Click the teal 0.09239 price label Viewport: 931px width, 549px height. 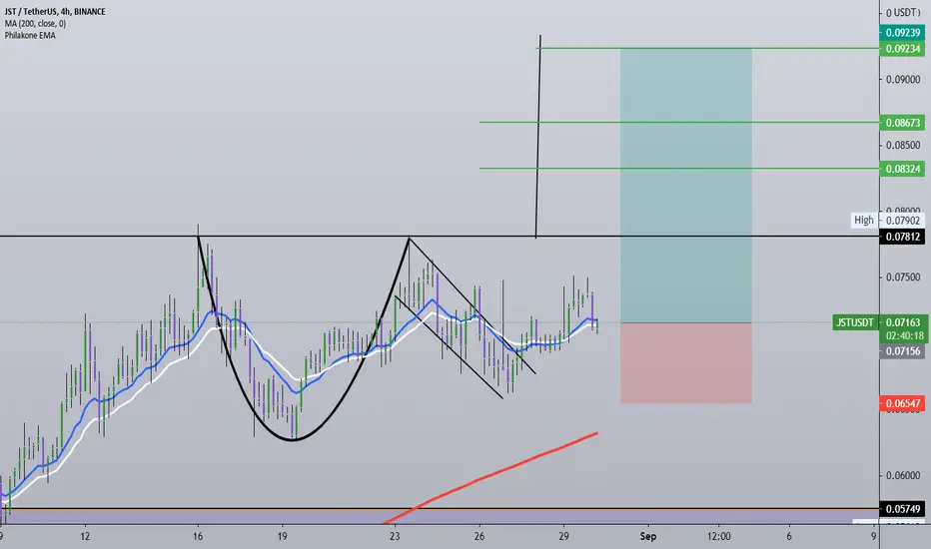(x=902, y=33)
